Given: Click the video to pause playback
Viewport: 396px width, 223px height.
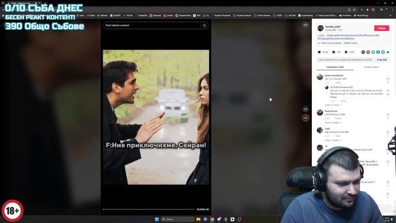Looking at the screenshot, I should click(156, 117).
